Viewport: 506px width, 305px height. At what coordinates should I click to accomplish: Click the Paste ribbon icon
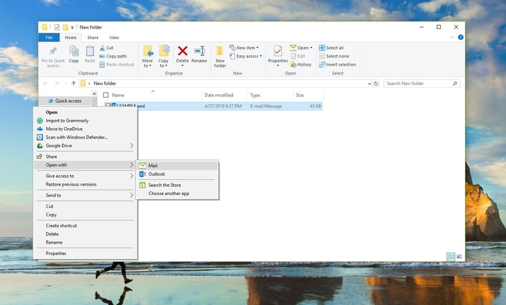coord(90,51)
